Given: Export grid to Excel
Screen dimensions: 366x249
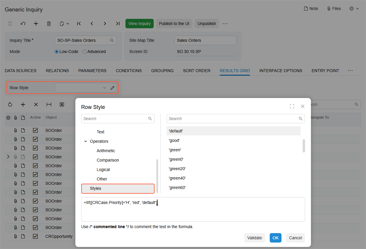Looking at the screenshot, I should (x=62, y=104).
